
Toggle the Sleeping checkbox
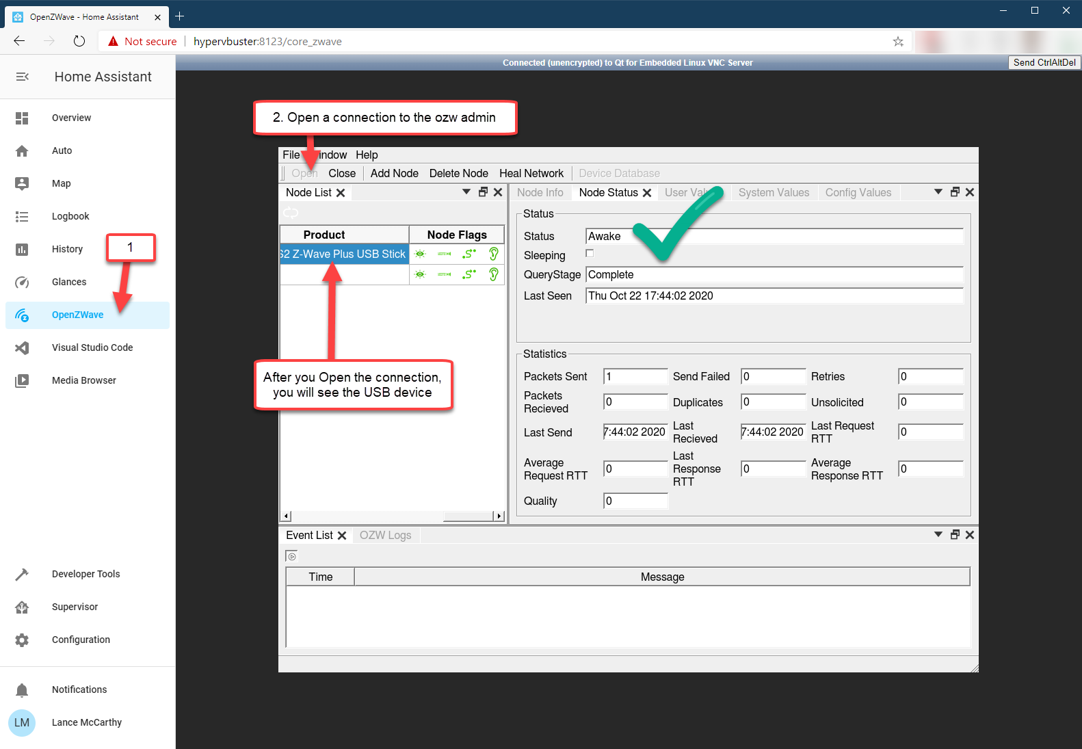[x=590, y=254]
